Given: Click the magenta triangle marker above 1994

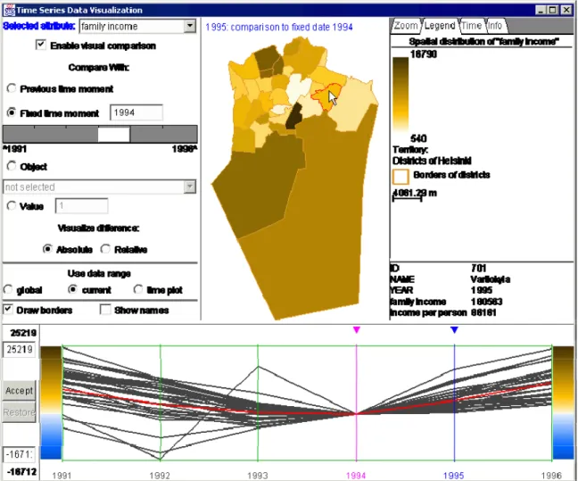Looking at the screenshot, I should click(356, 330).
